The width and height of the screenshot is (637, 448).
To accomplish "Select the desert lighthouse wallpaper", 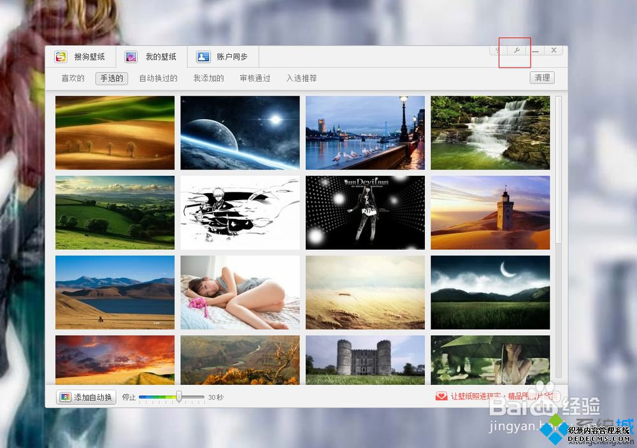I will (x=490, y=213).
